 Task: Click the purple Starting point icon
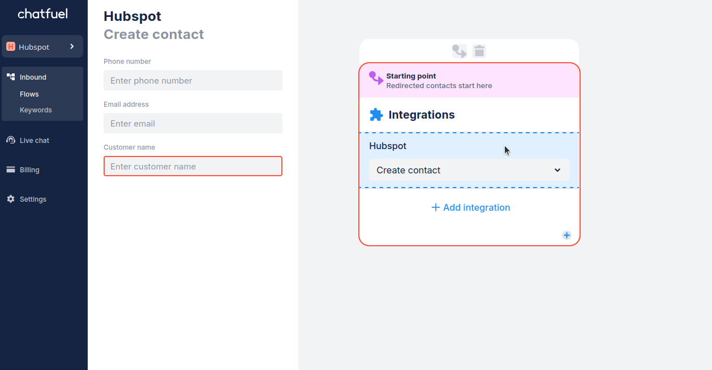coord(376,78)
